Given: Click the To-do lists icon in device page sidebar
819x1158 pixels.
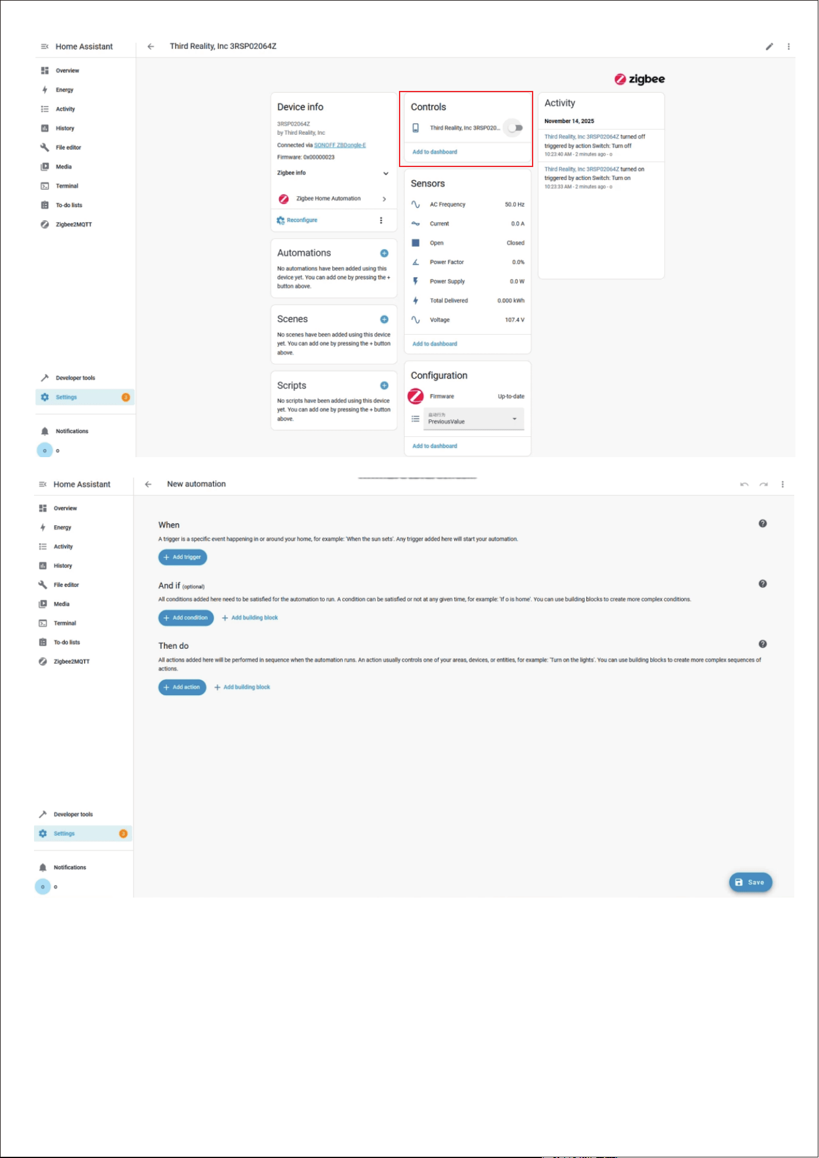Looking at the screenshot, I should coord(45,205).
